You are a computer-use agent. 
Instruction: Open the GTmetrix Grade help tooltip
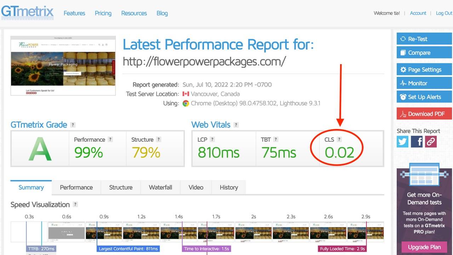73,125
